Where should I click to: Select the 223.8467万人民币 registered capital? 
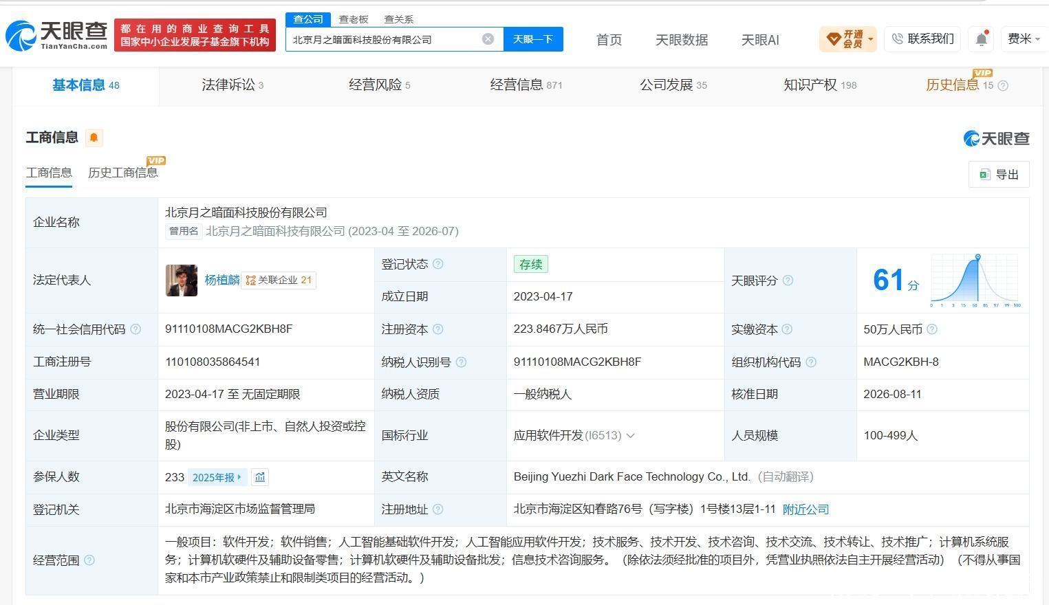click(x=561, y=329)
